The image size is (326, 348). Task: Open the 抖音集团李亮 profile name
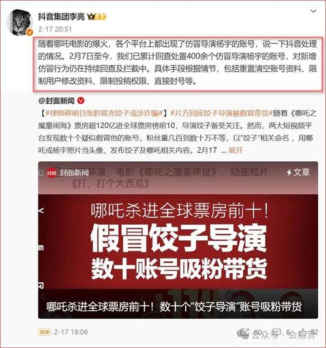coord(61,16)
